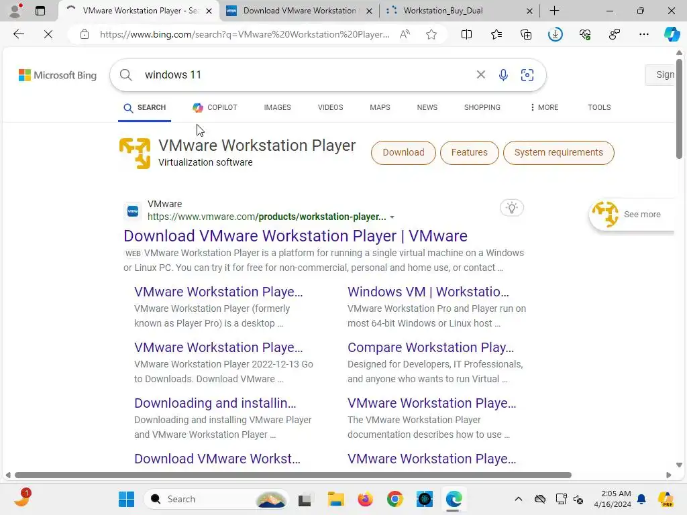Viewport: 687px width, 515px height.
Task: Open the taskbar clock and date
Action: pyautogui.click(x=613, y=499)
